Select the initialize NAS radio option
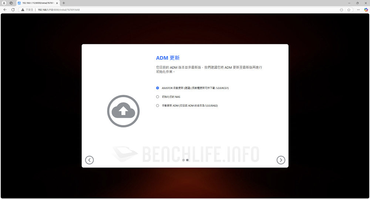The image size is (370, 199). [158, 97]
